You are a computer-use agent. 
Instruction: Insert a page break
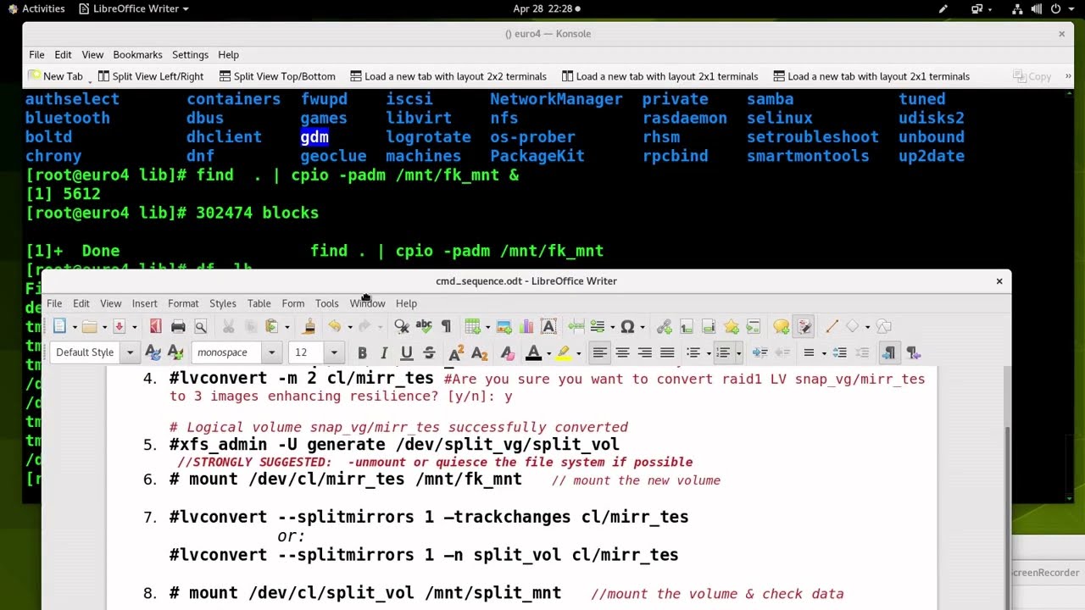[x=576, y=326]
